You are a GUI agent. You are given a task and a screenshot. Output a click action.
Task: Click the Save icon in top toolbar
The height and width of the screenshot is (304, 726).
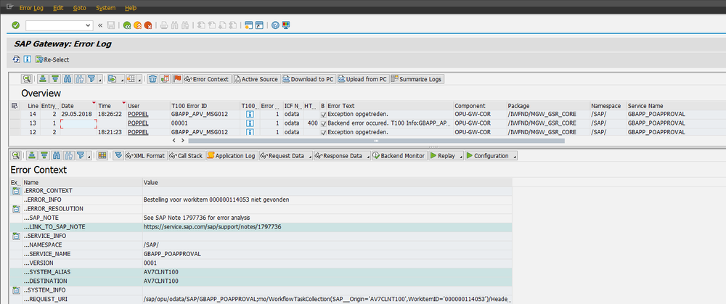pos(111,25)
